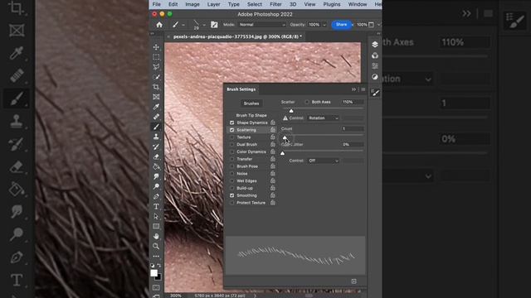The height and width of the screenshot is (298, 531).
Task: Select the Path Selection tool
Action: tap(156, 216)
